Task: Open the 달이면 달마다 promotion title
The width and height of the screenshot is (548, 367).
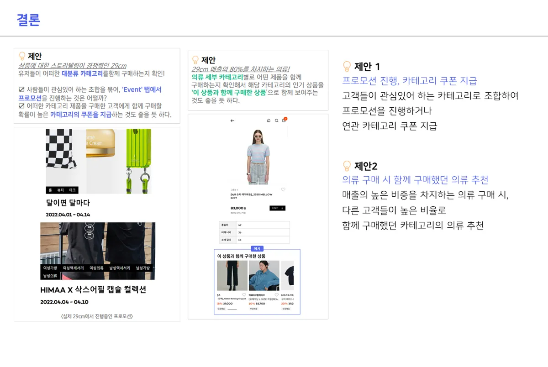Action: 68,203
